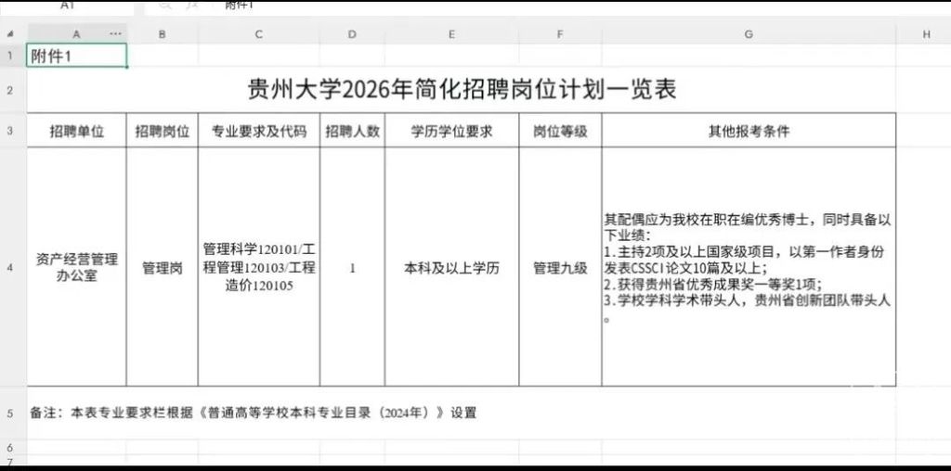951x471 pixels.
Task: Select the 管理岗 cell
Action: (x=162, y=267)
